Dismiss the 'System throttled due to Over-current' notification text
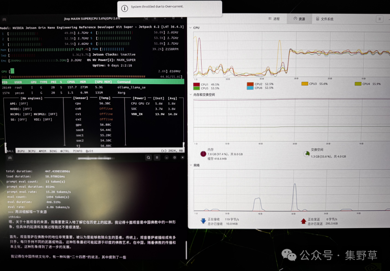 click(157, 7)
